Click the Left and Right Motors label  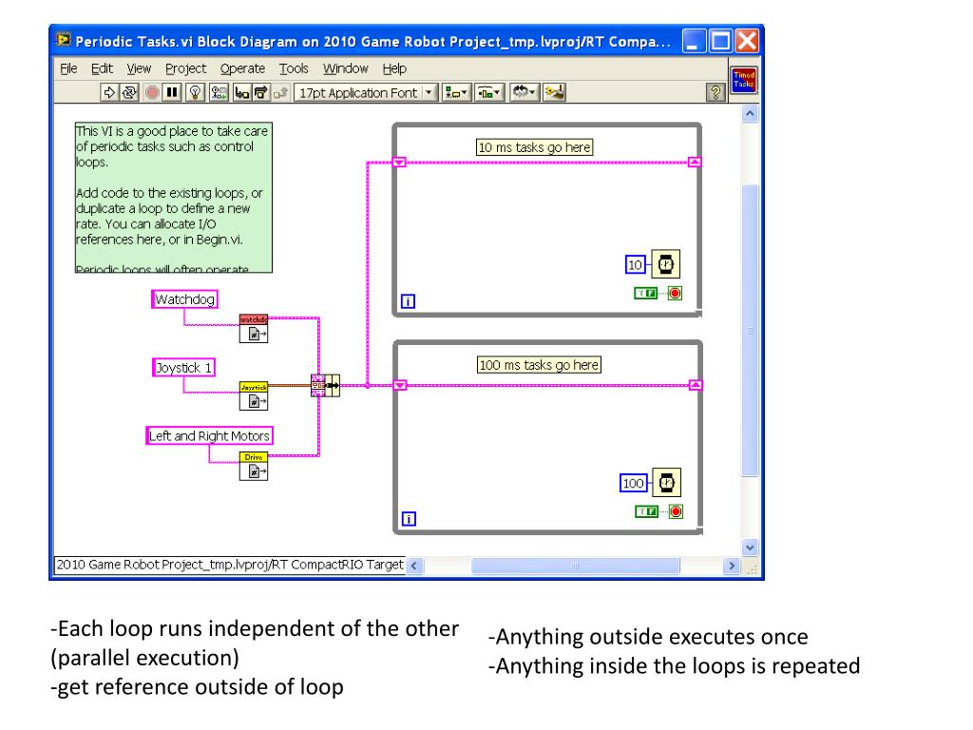209,435
